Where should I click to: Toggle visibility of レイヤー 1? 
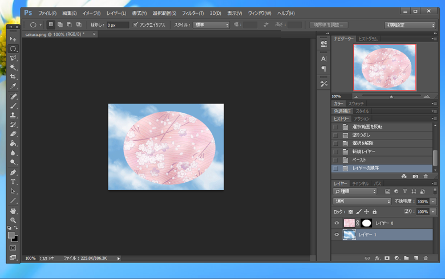pos(337,235)
